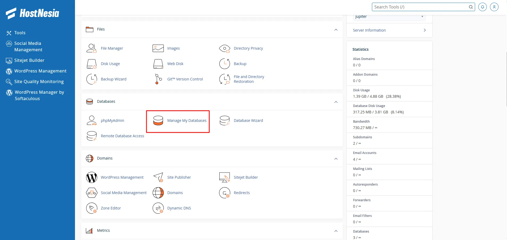This screenshot has height=240, width=507.
Task: Open the Images tool icon
Action: [158, 48]
